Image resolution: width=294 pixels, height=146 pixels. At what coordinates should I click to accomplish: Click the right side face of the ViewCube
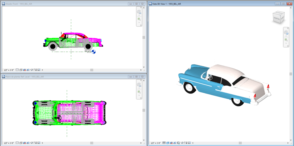pyautogui.click(x=283, y=17)
